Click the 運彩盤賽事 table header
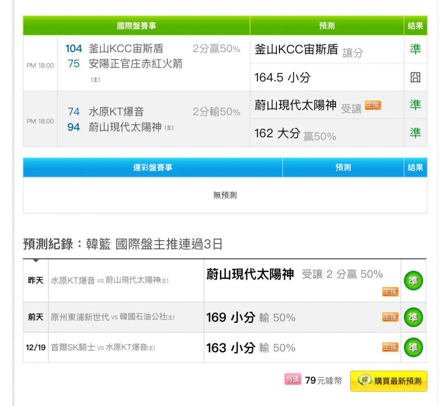This screenshot has width=443, height=406. (153, 168)
